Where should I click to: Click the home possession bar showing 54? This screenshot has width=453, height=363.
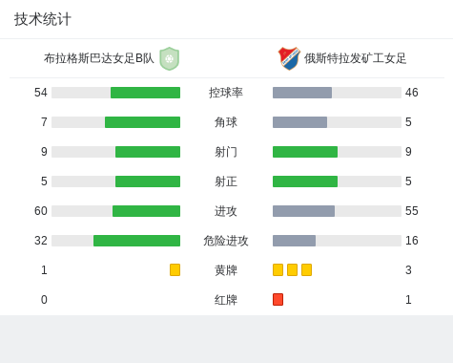coord(115,93)
